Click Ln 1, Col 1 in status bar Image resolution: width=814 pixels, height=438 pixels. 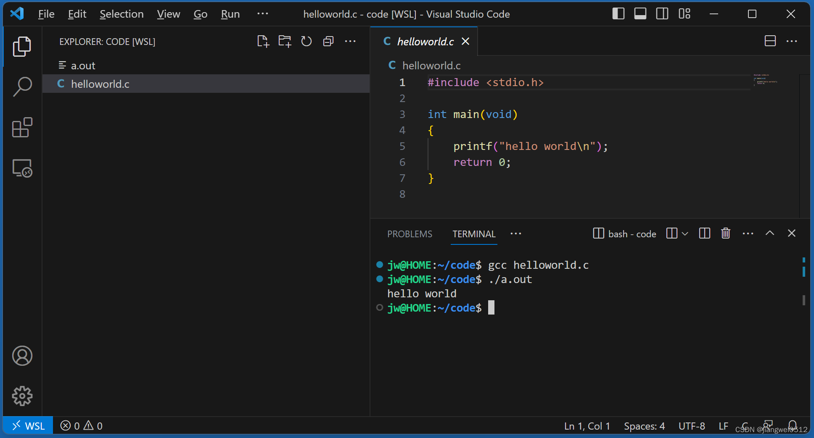(587, 426)
